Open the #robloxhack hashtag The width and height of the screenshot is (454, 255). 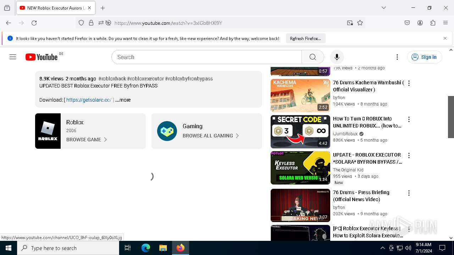112,79
